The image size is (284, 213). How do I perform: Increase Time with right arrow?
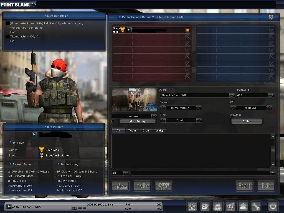click(x=199, y=120)
